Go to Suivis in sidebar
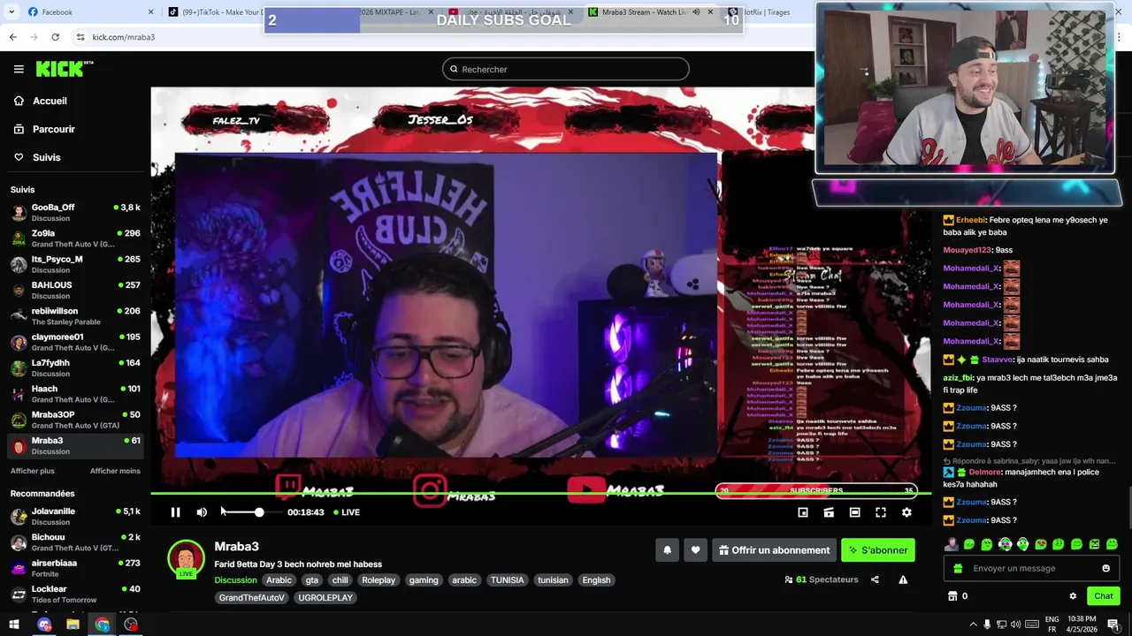The height and width of the screenshot is (636, 1132). tap(46, 157)
